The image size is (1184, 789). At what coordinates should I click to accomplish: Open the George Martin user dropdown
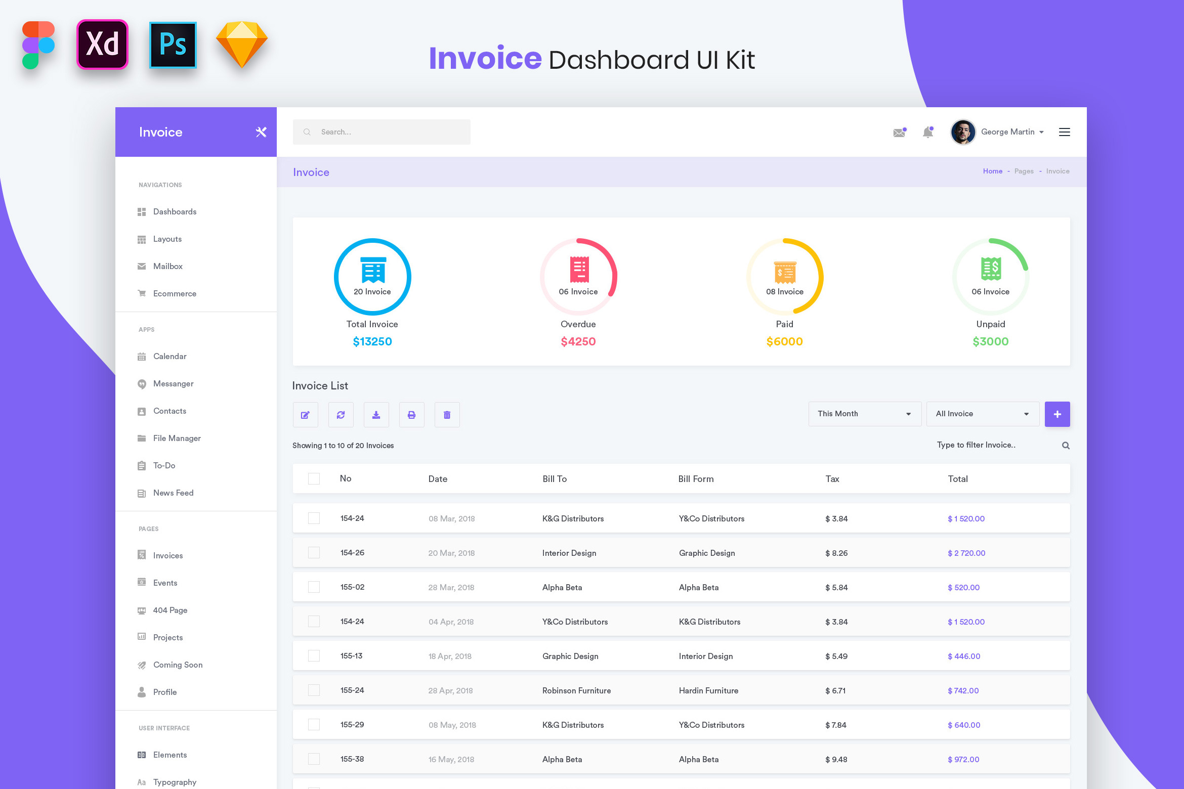coord(1007,132)
